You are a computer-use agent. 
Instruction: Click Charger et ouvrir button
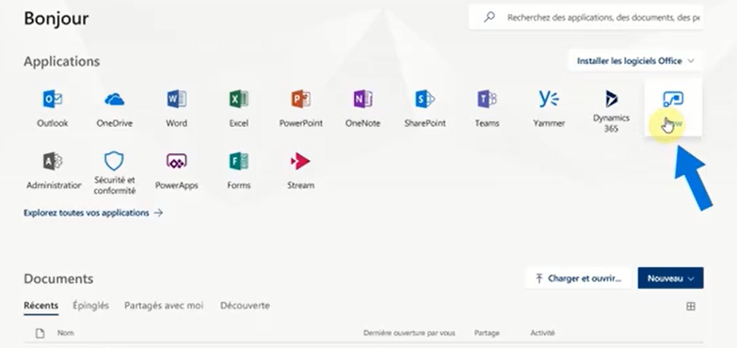[578, 278]
